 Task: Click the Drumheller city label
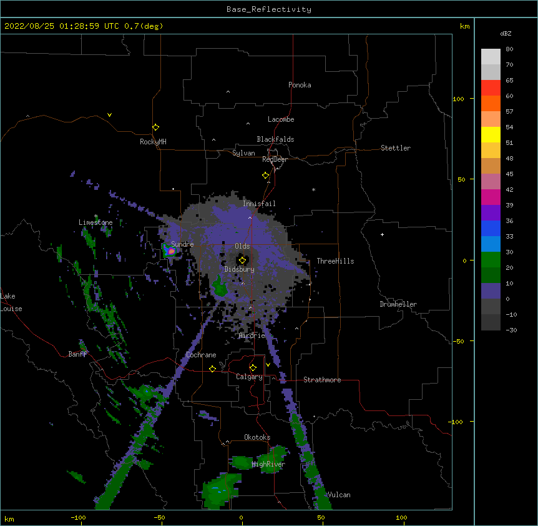[398, 304]
